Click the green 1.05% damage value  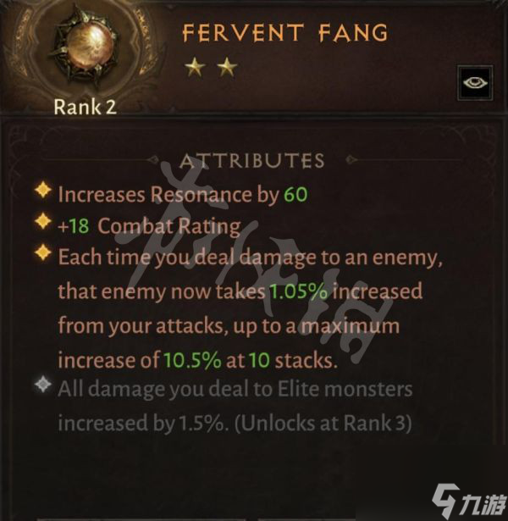coord(299,291)
